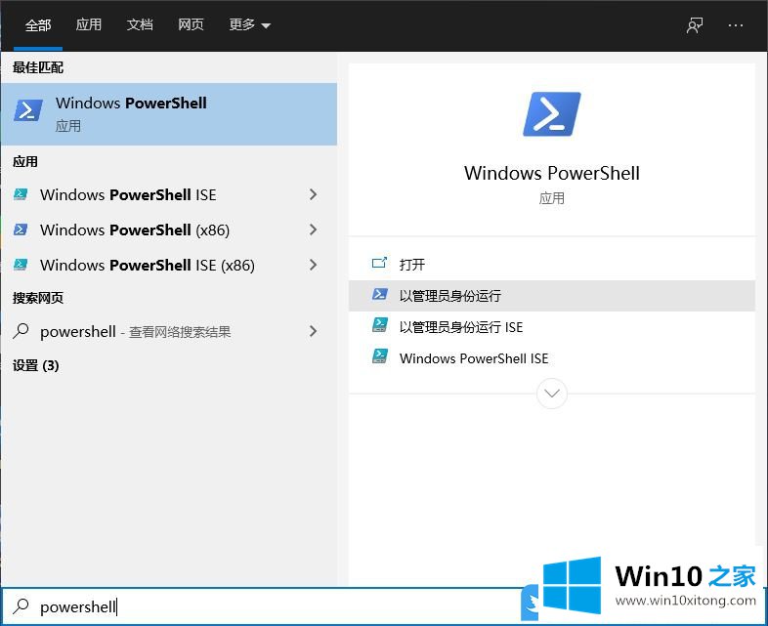This screenshot has height=626, width=768.
Task: Expand options for Windows PowerShell ISE (x86) result
Action: coord(314,266)
